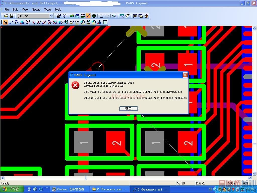Select the Zoom magnifier tool
Image resolution: width=257 pixels, height=193 pixels.
point(114,16)
